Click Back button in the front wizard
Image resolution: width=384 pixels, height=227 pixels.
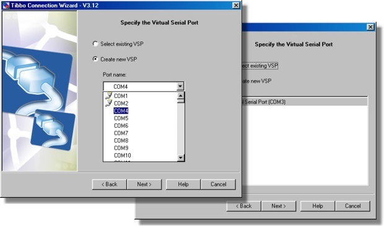[109, 184]
